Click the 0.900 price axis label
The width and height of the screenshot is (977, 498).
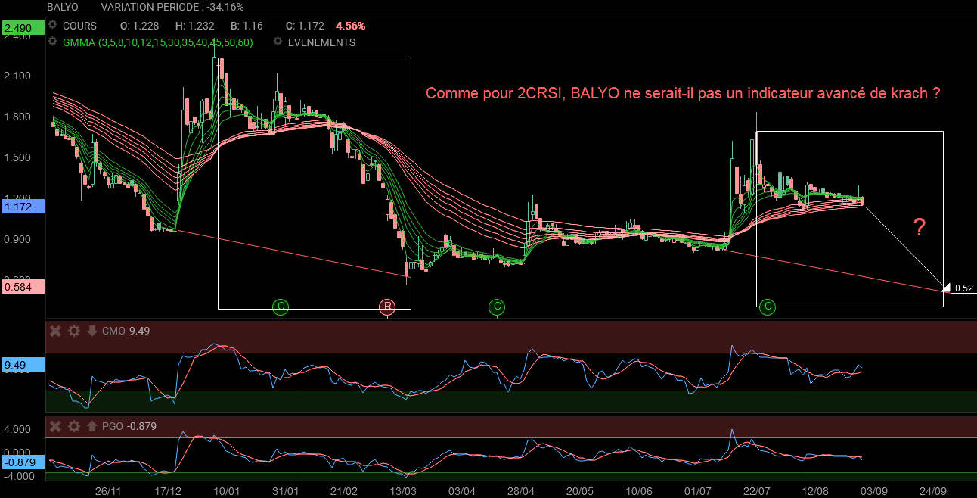[18, 239]
